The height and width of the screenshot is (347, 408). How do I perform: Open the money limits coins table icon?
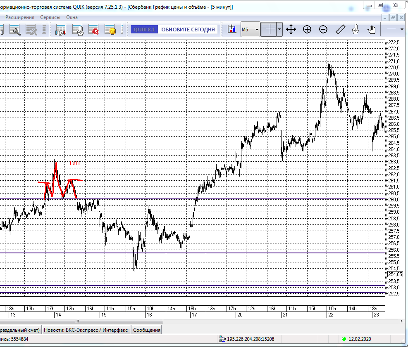110,29
